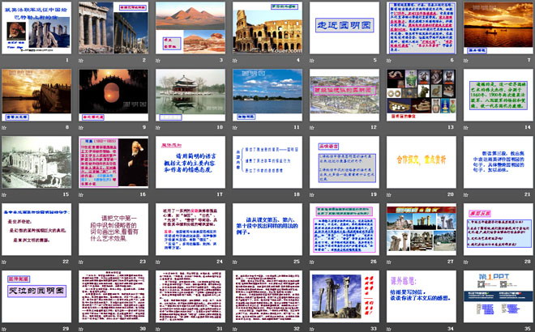
Task: Select slide 19 titled 品味语言
Action: (345, 162)
